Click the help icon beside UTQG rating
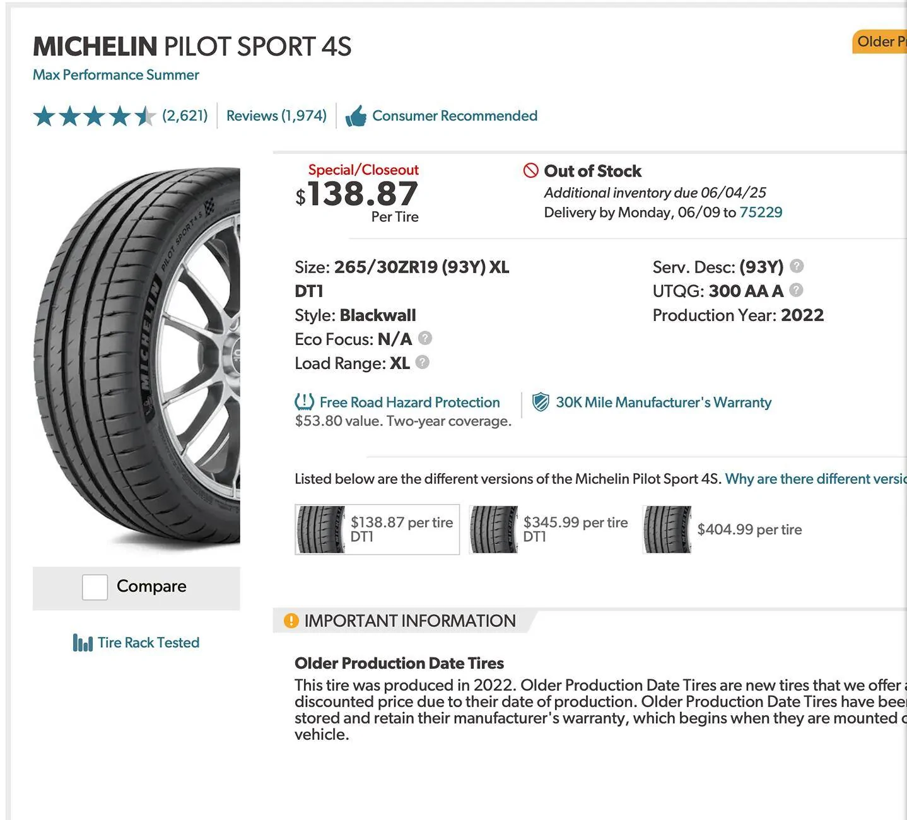Viewport: 907px width, 820px height. click(x=796, y=290)
